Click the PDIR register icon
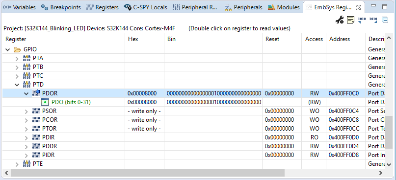The width and height of the screenshot is (396, 180). (36, 137)
